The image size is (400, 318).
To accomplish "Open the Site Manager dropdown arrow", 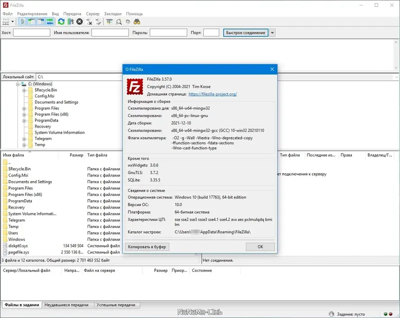I will [x=12, y=22].
